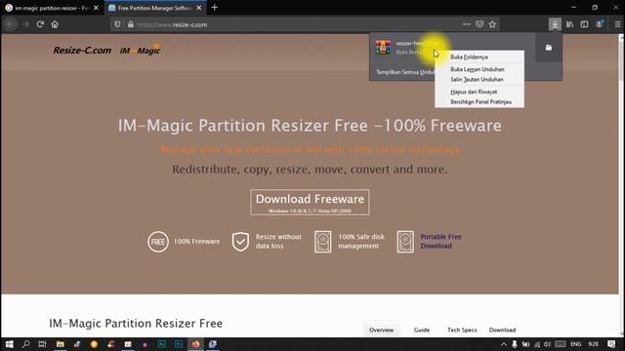The height and width of the screenshot is (351, 625).
Task: Click the shield checkmark icon
Action: point(240,242)
